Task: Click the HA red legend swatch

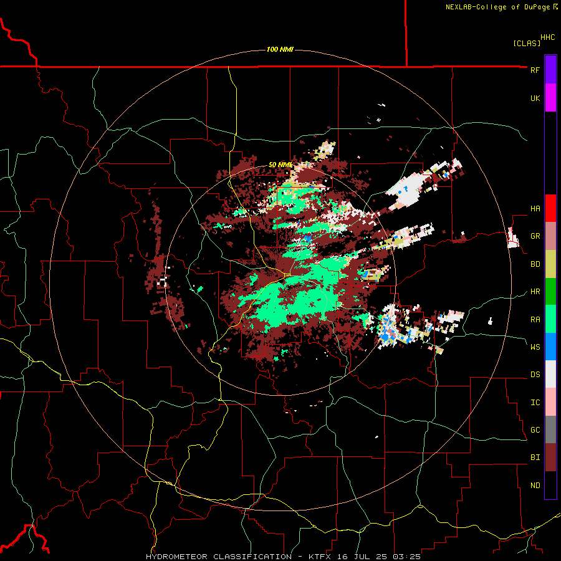Action: (x=550, y=208)
